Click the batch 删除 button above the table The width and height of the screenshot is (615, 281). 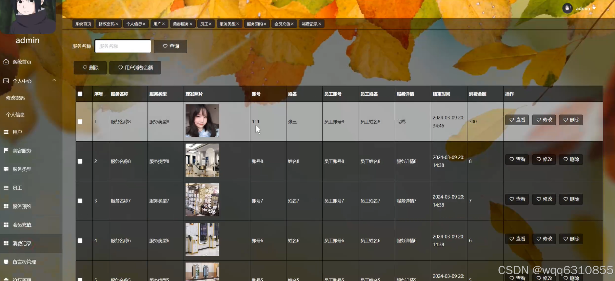tap(90, 68)
